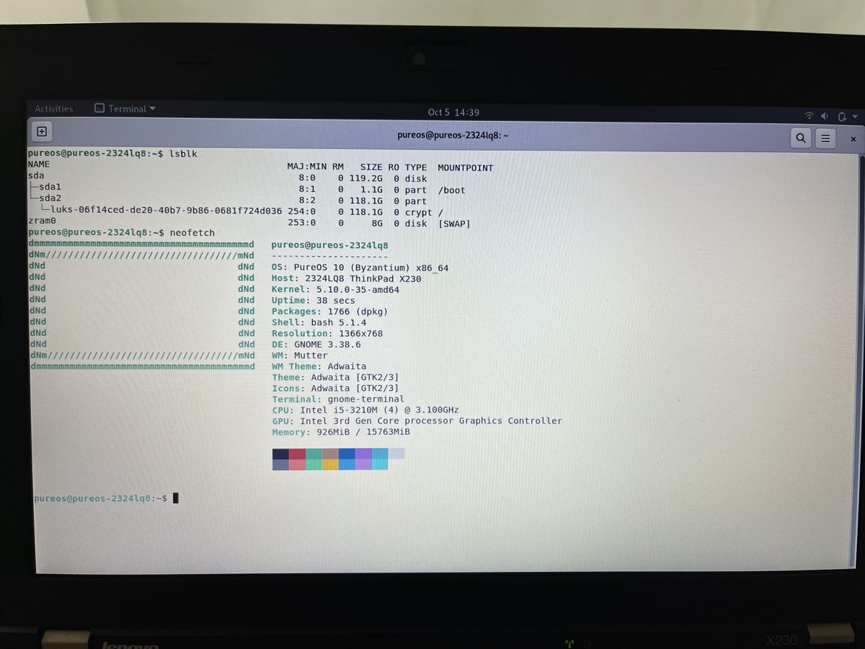Viewport: 865px width, 649px height.
Task: Click the volume speaker icon in top bar
Action: pyautogui.click(x=824, y=116)
